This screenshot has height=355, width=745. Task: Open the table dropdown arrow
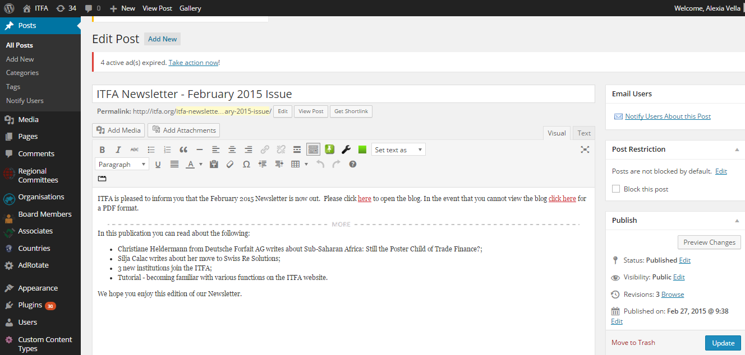pos(306,164)
